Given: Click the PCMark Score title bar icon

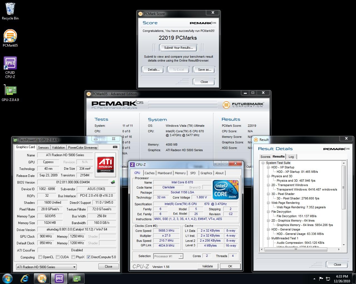Looking at the screenshot, I should 141,14.
